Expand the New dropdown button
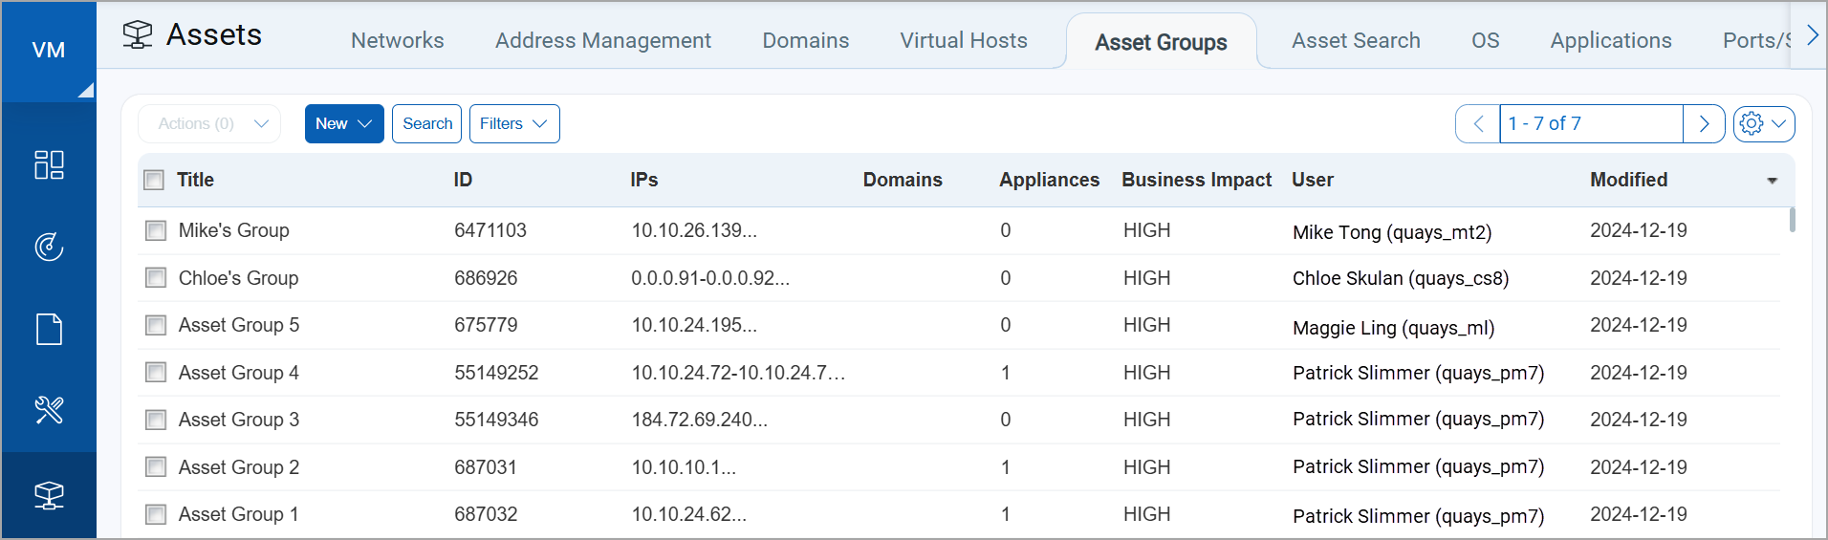The image size is (1828, 540). pyautogui.click(x=344, y=124)
